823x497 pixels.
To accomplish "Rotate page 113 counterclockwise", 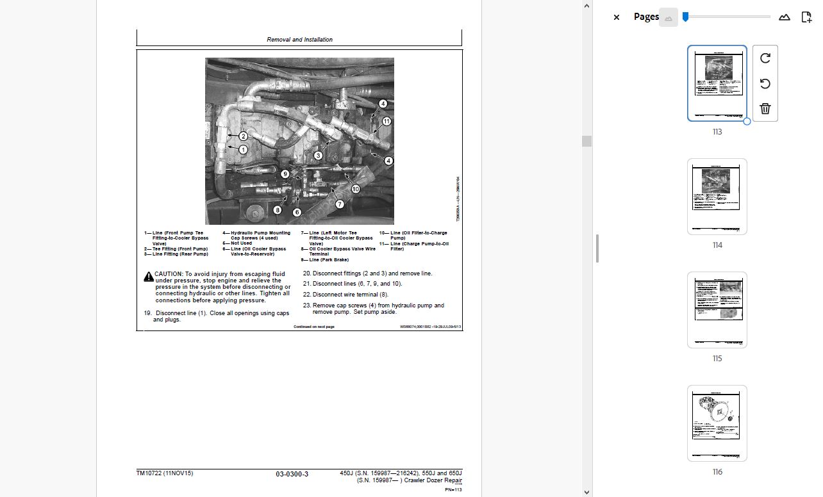I will 765,84.
